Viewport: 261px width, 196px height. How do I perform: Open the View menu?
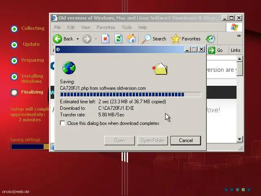click(86, 27)
